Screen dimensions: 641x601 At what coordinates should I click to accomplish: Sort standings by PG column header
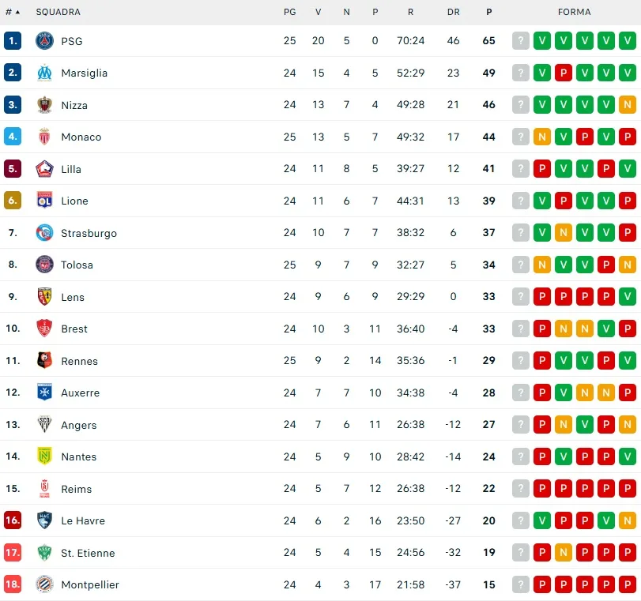(x=290, y=12)
